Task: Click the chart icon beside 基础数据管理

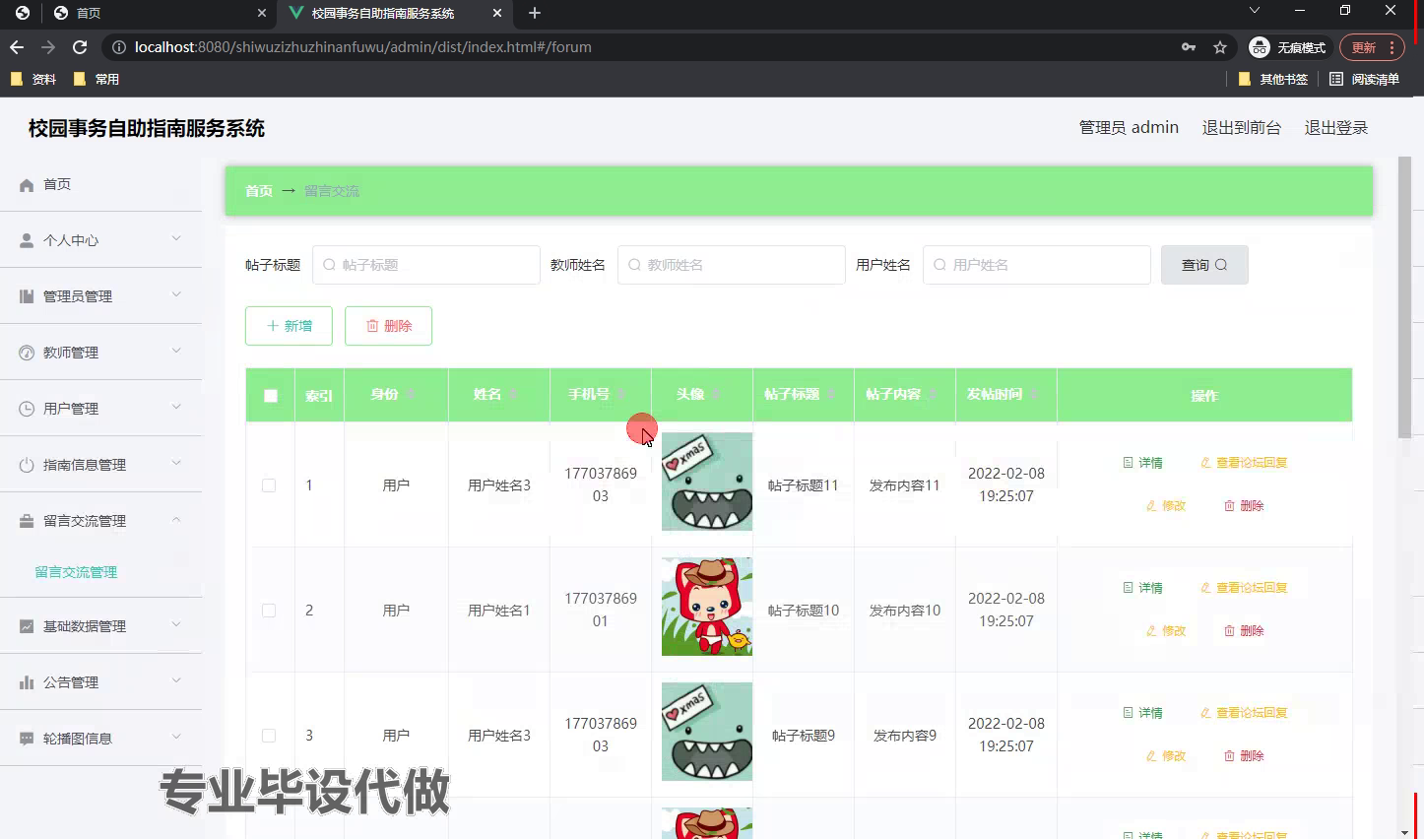Action: [27, 626]
